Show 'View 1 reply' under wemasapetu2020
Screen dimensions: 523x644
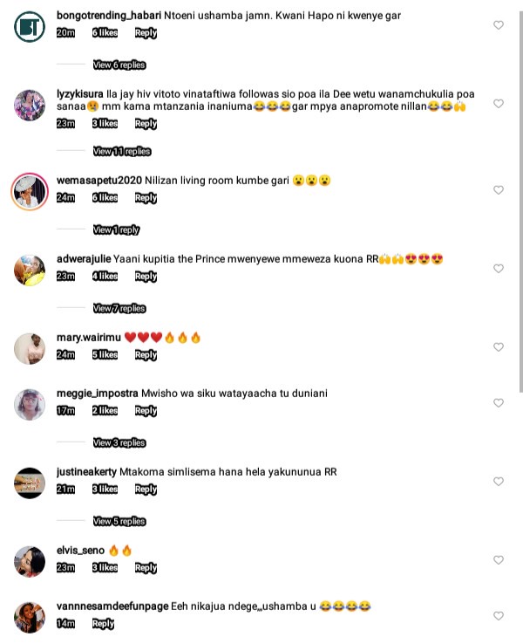click(116, 230)
